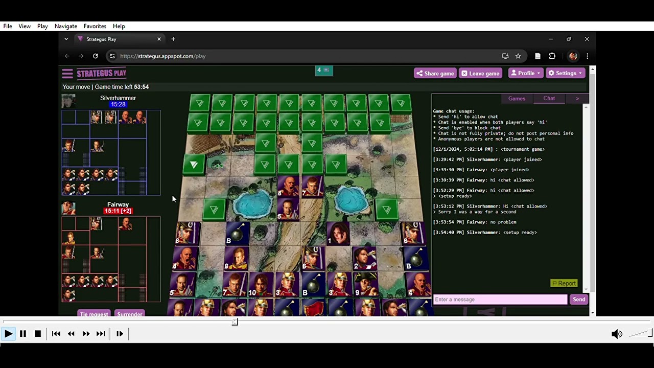Select my rank 10 marshal piece
Screen dimensions: 654x368
click(x=260, y=284)
